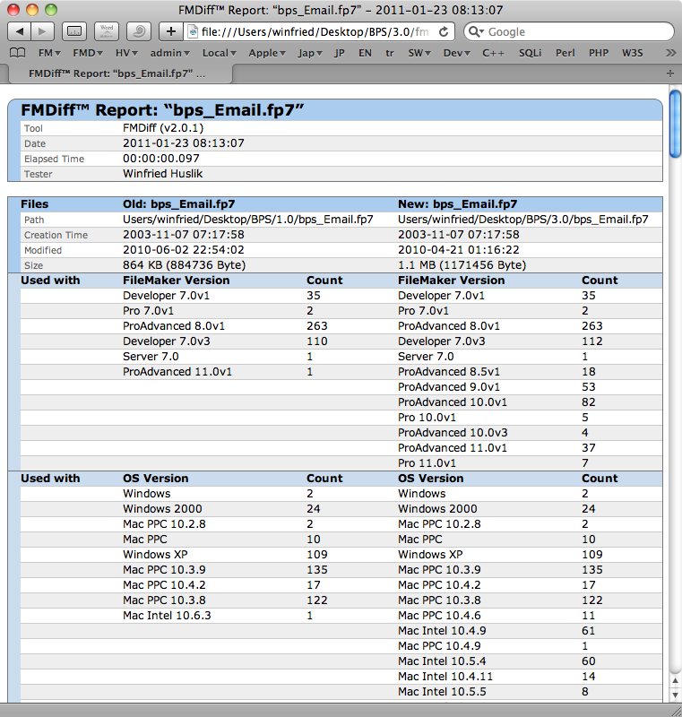Click the spiral snapback toolbar icon
Viewport: 682px width, 717px height.
139,31
